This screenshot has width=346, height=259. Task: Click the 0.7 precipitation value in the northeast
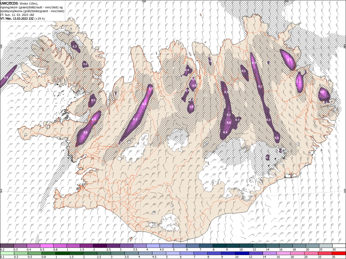[x=289, y=60]
